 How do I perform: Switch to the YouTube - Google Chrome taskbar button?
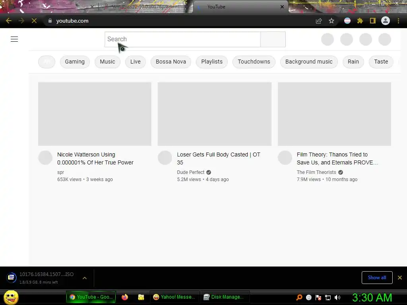[x=91, y=297]
